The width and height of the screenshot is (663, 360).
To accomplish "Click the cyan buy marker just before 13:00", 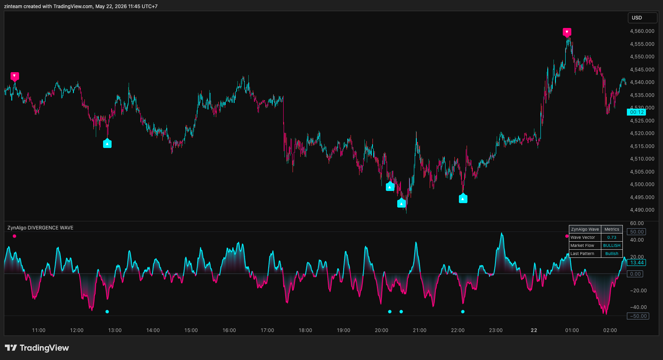I will (107, 144).
